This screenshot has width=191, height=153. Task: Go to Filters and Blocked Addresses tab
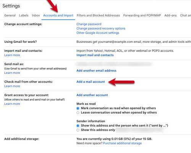coord(98,15)
